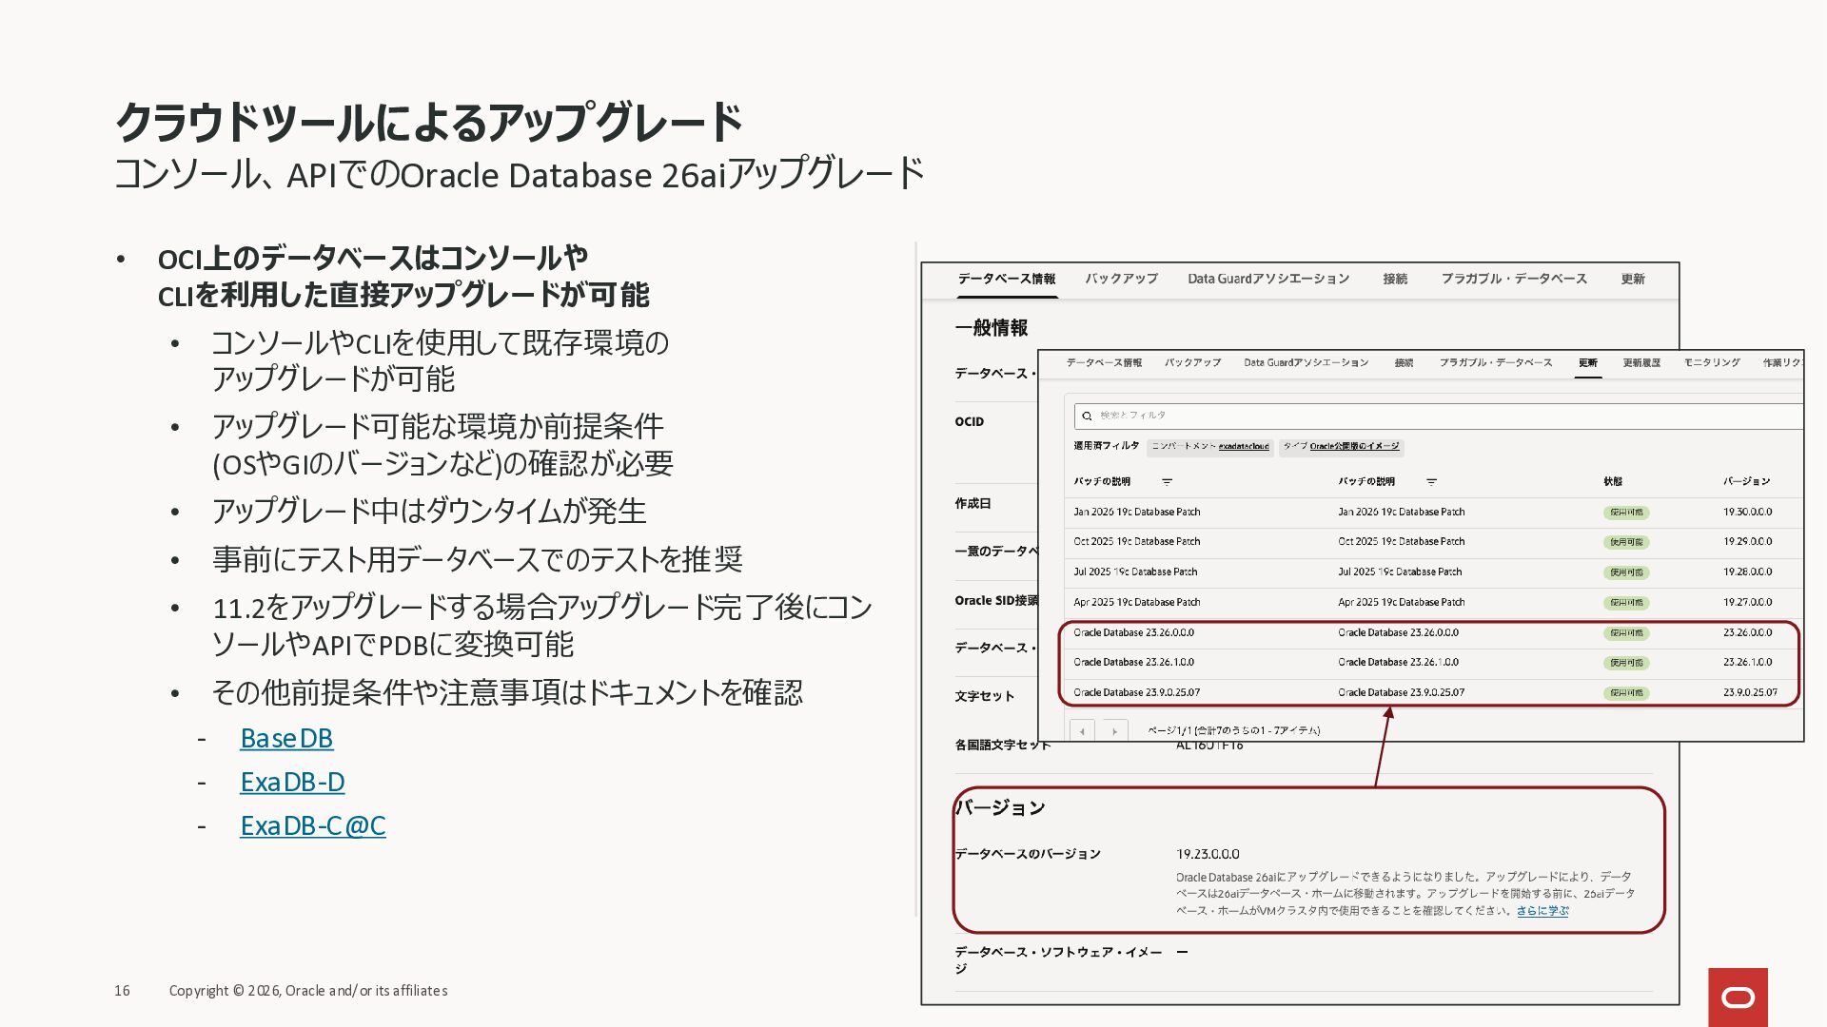Click second パッチの説明 column filter icon
The width and height of the screenshot is (1827, 1027).
coord(1431,482)
